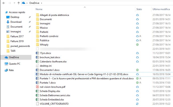
Task: Sort files by Nome column
Action: pos(39,9)
